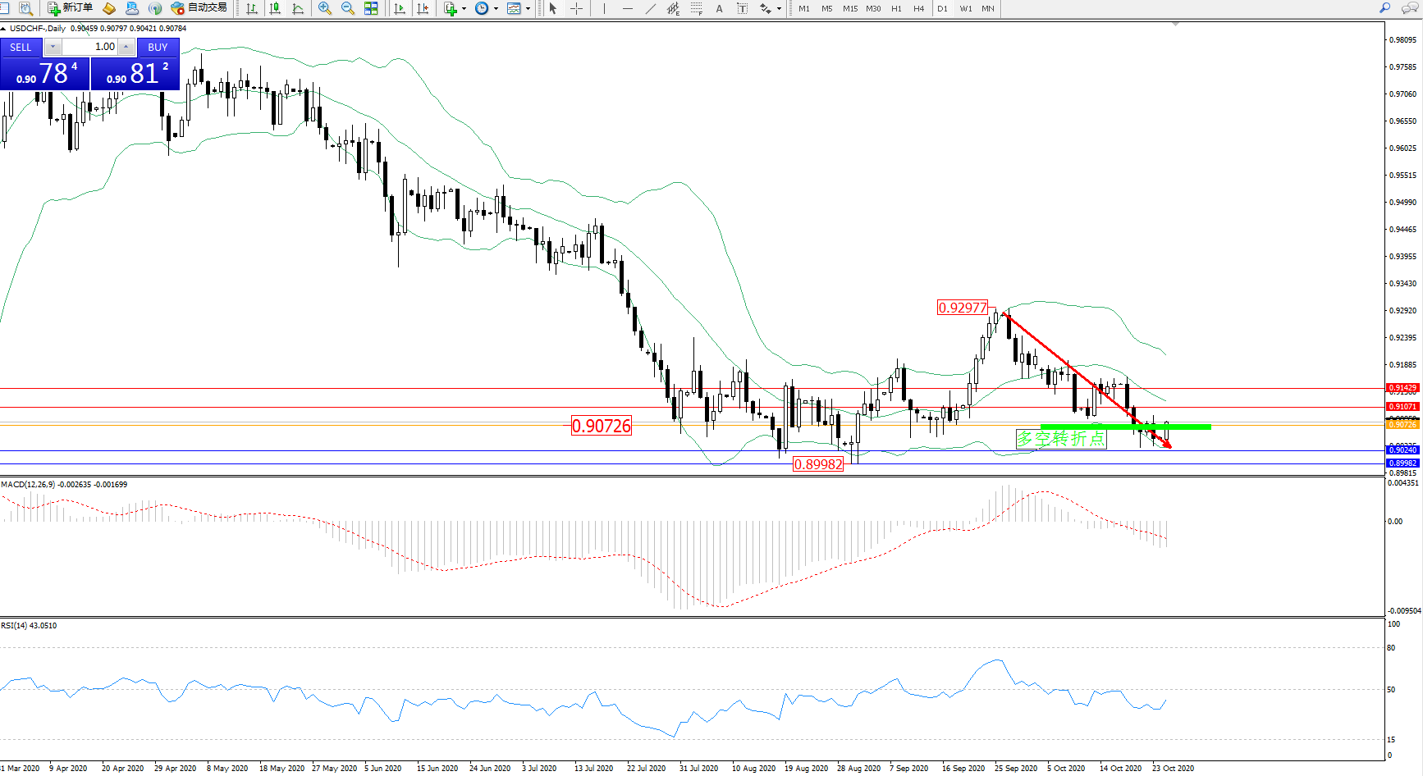Increase lot volume with up arrow

(126, 47)
